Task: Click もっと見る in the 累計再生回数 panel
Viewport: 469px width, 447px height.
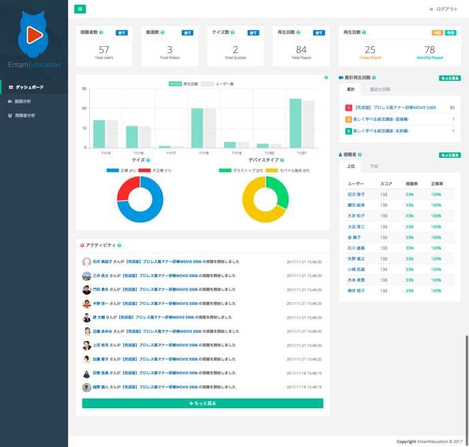Action: [x=450, y=78]
